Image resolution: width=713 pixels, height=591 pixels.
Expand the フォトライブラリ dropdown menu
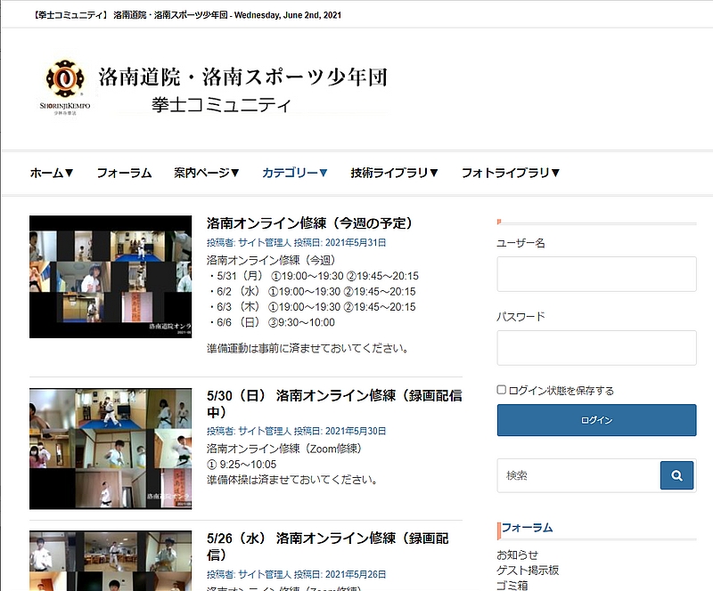(511, 173)
